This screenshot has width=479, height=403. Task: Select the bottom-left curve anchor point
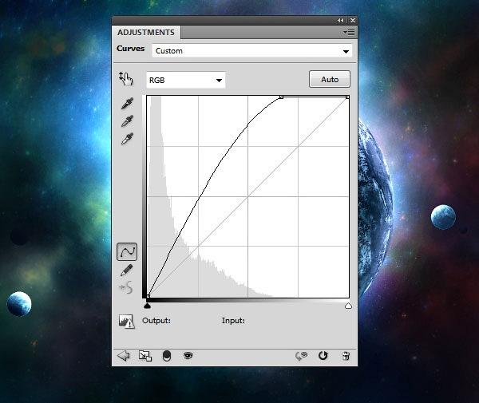point(148,296)
